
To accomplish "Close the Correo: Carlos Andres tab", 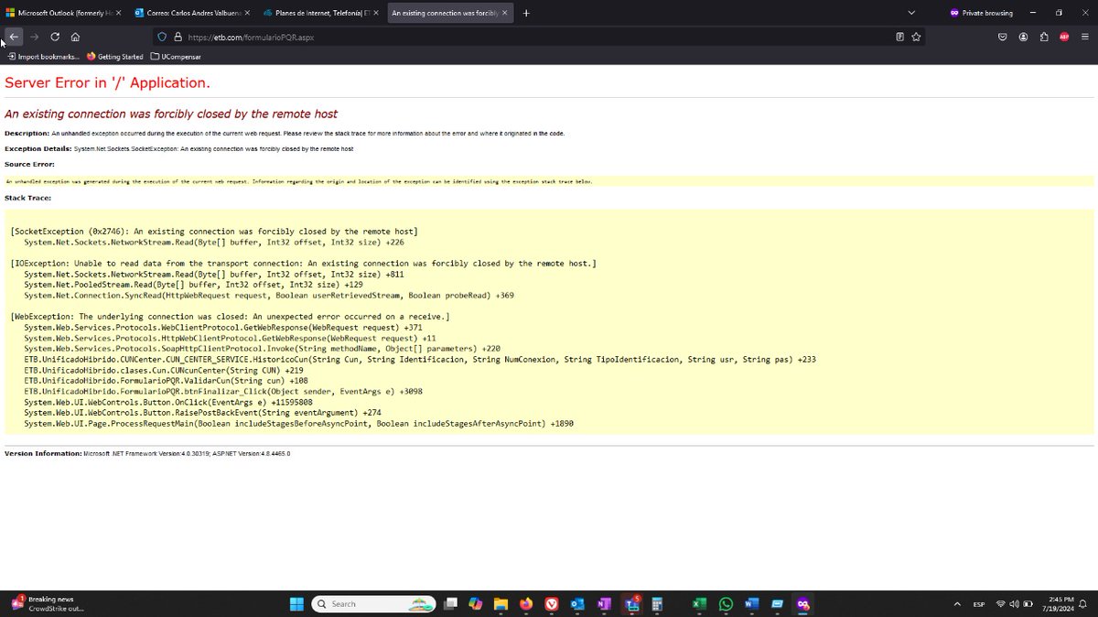I will (x=247, y=13).
